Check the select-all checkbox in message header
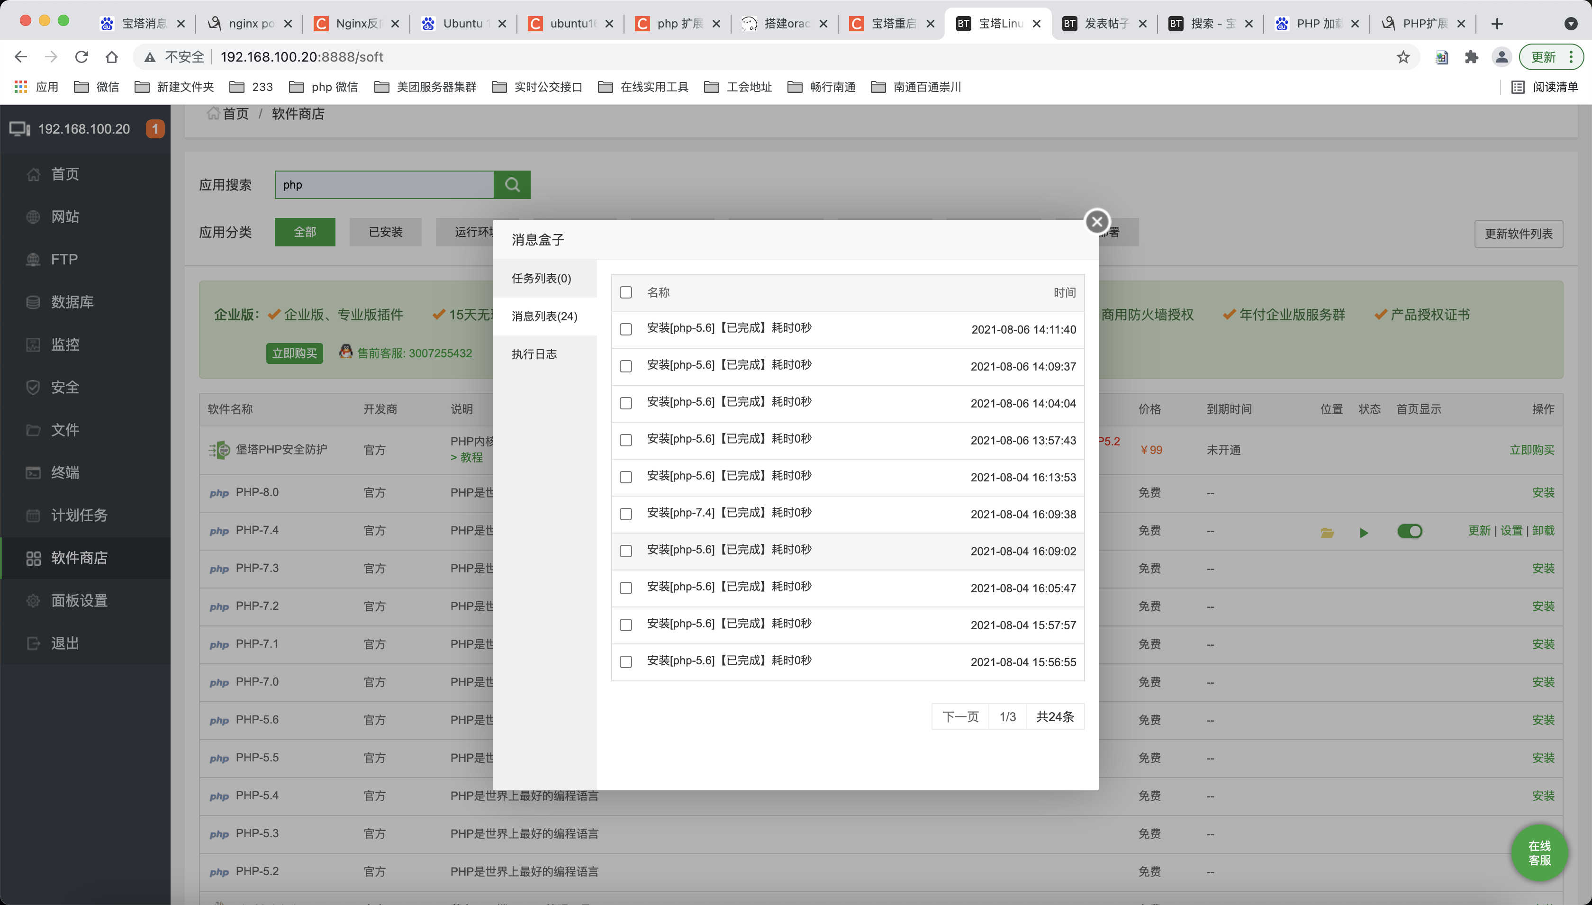Image resolution: width=1592 pixels, height=905 pixels. (625, 292)
